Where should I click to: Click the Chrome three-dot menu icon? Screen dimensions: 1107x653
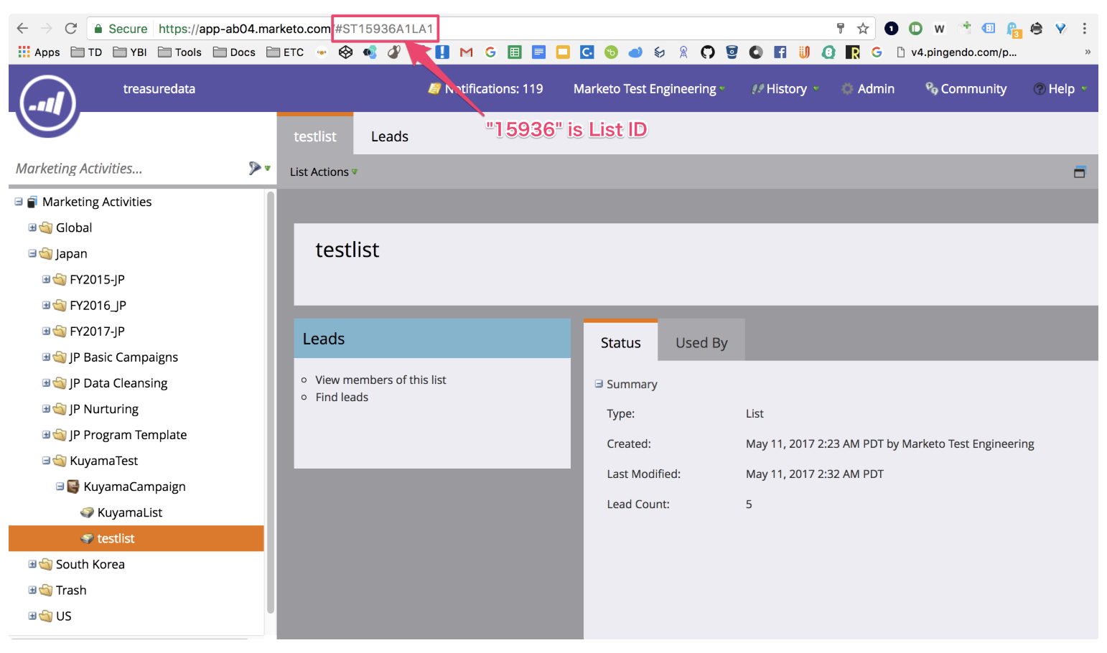[x=1084, y=29]
